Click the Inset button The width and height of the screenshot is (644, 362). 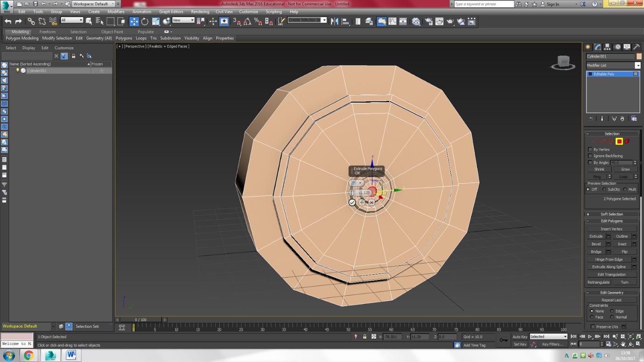click(622, 244)
